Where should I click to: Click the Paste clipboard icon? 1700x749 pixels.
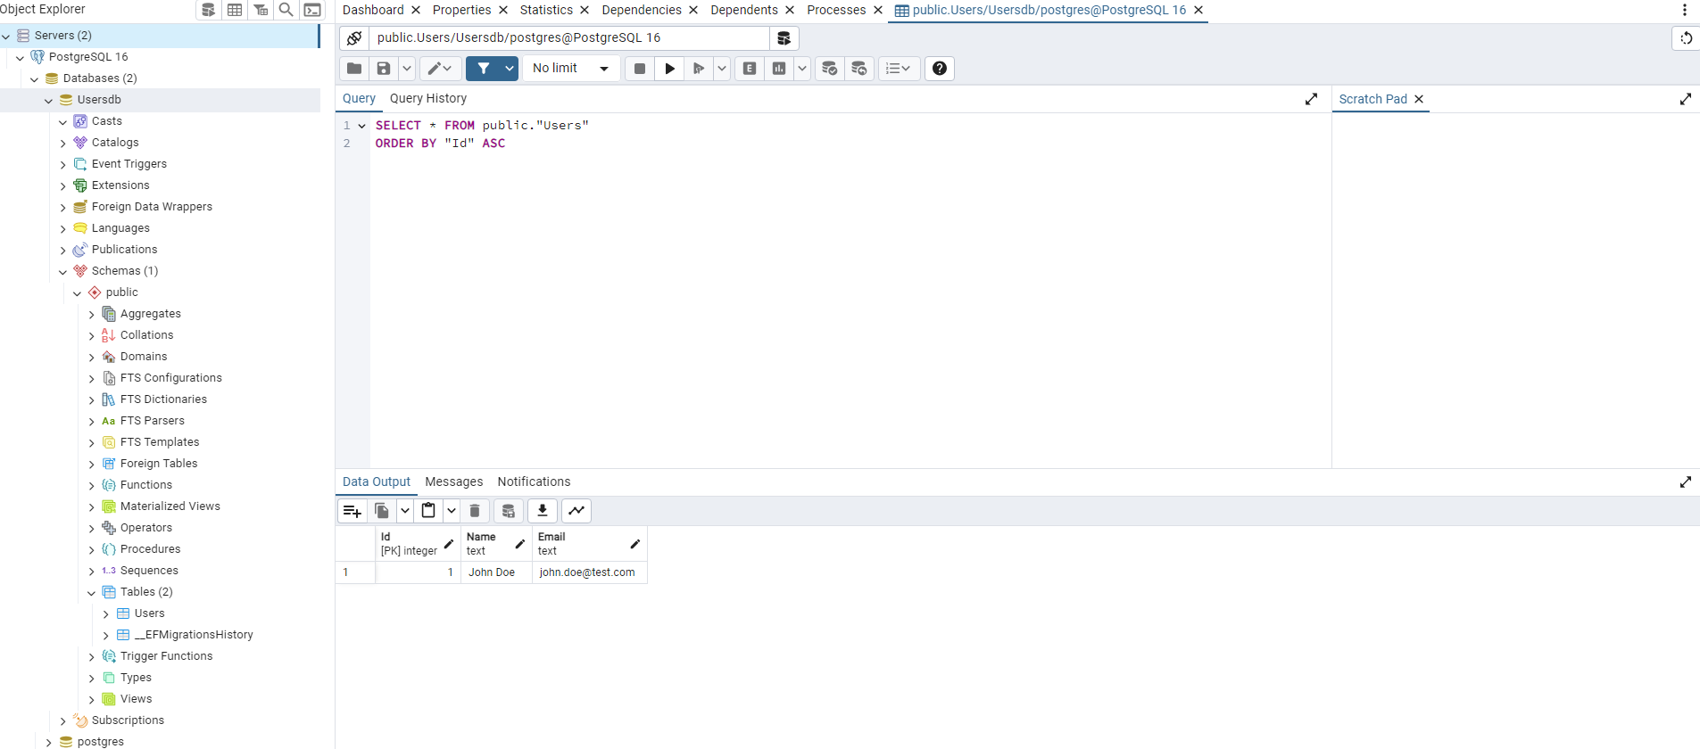click(x=428, y=511)
